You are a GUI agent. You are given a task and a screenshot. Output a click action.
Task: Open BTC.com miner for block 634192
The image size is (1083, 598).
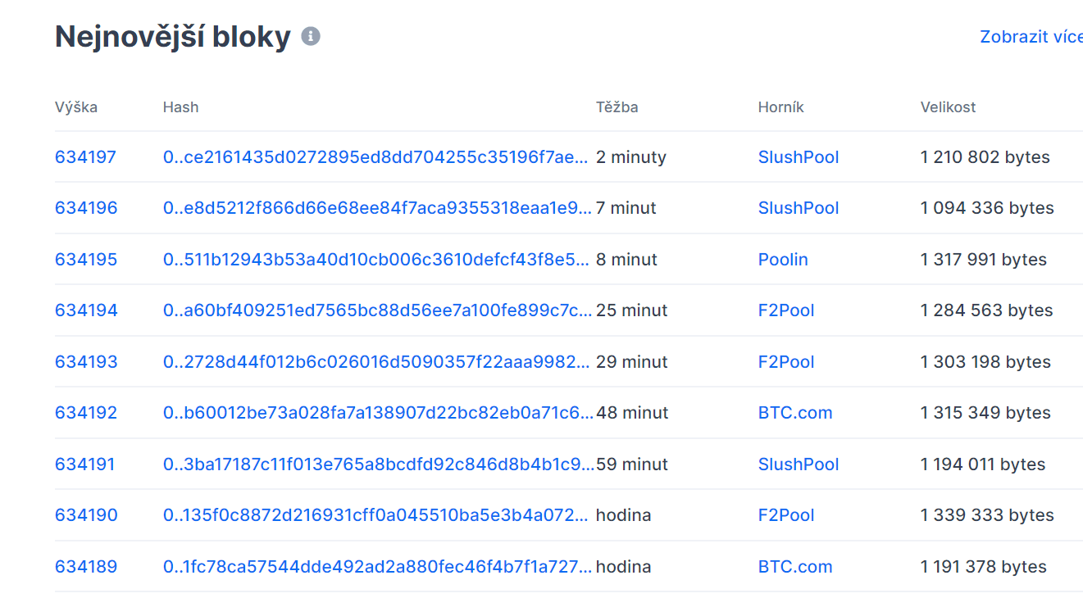[795, 413]
